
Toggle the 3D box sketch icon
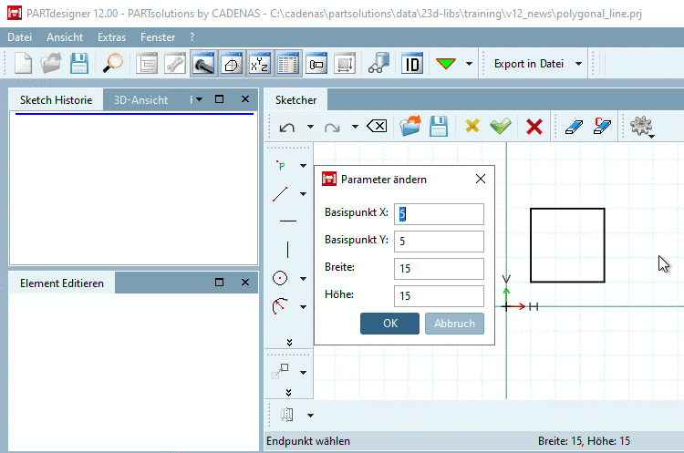coord(232,64)
